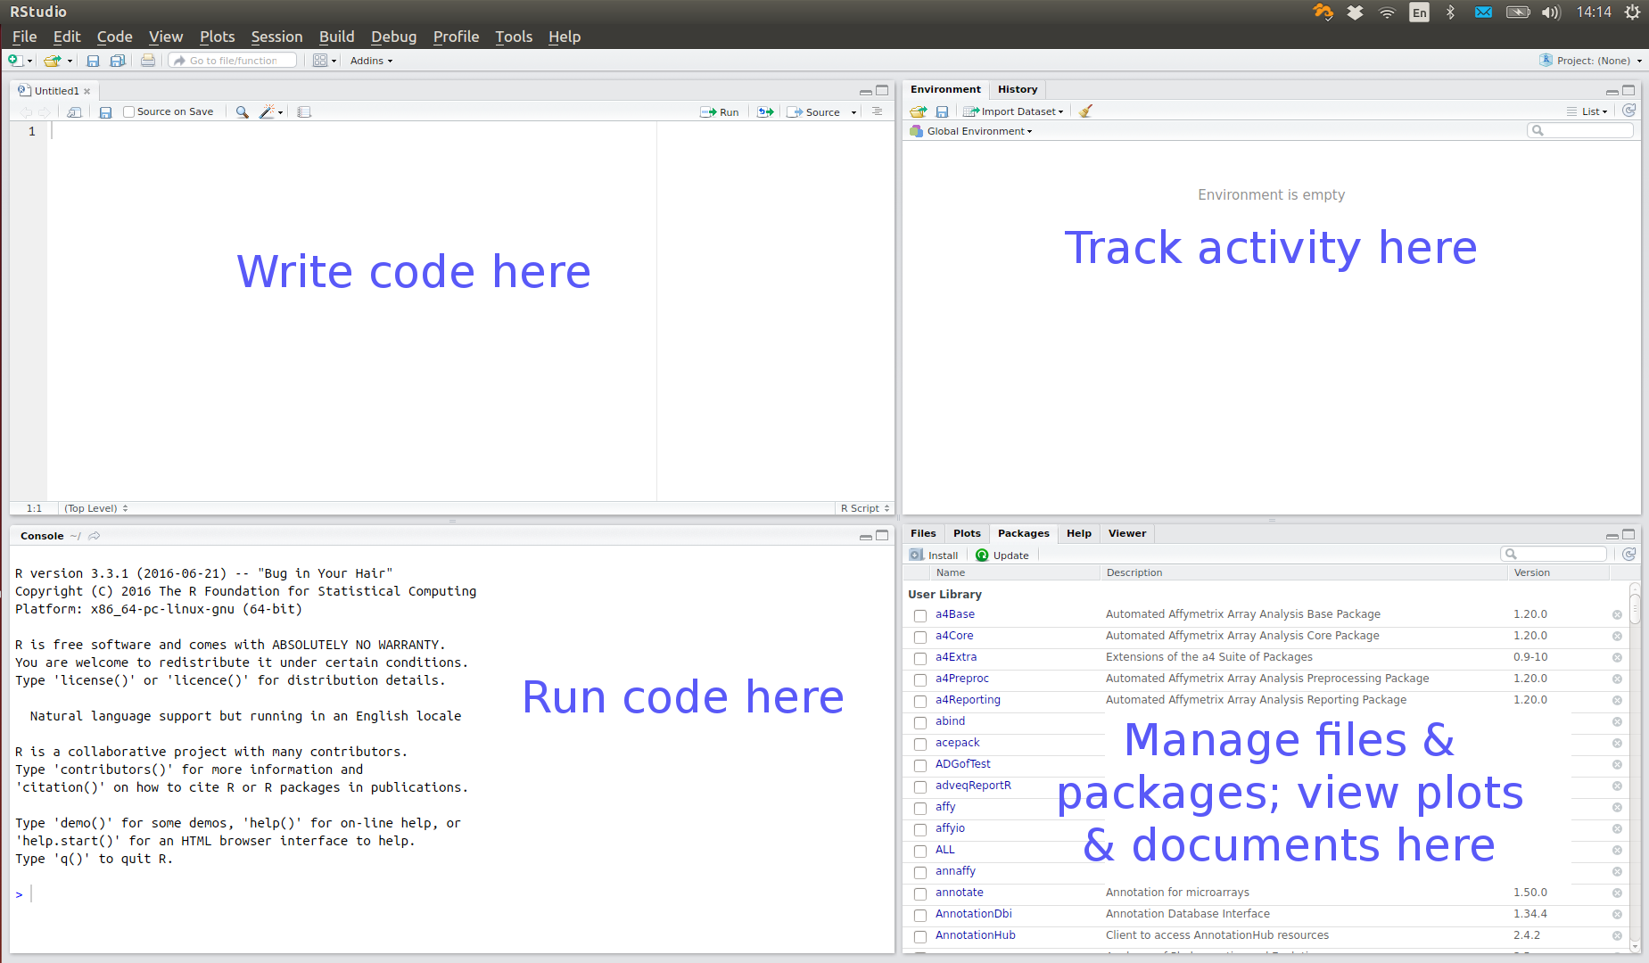This screenshot has height=963, width=1649.
Task: Open the AnnotationHub package link
Action: [975, 935]
